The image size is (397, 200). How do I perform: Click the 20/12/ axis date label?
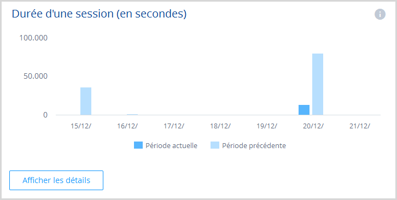(313, 126)
